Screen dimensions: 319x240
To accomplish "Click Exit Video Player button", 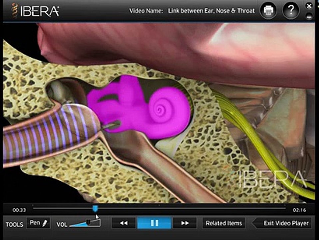I will coord(282,223).
